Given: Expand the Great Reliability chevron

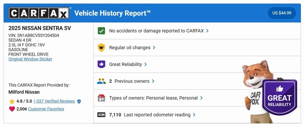Looking at the screenshot, I should 146,64.
